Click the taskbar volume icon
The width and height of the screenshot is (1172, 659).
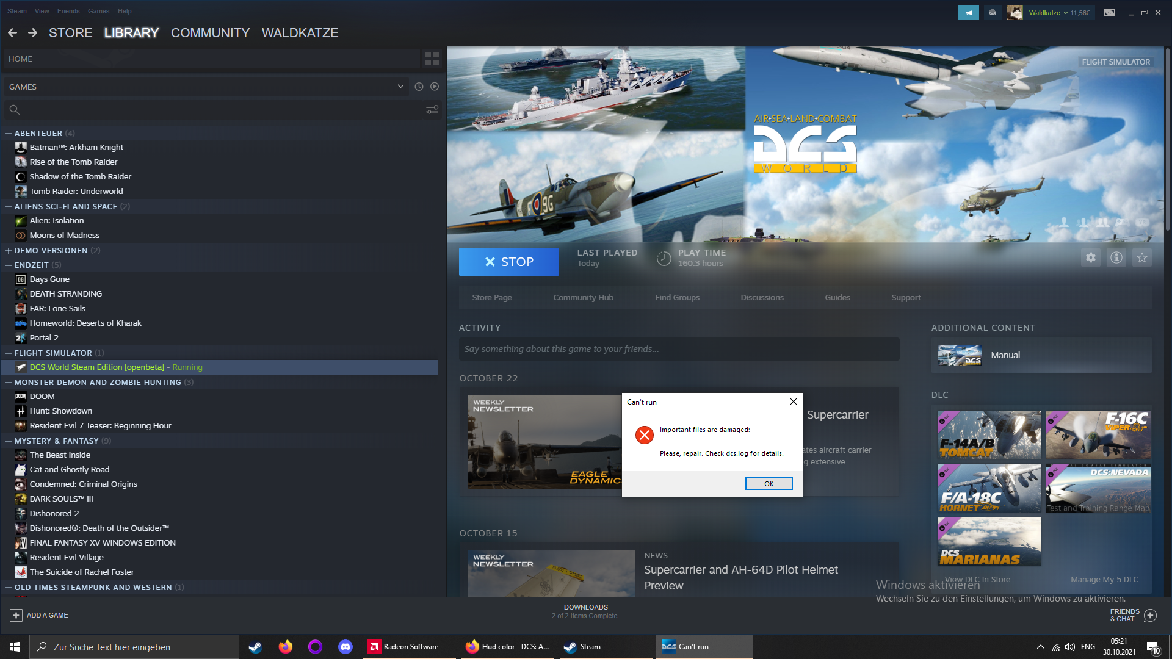(1070, 647)
